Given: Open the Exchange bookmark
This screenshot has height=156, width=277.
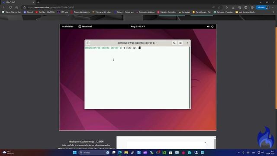Looking at the screenshot, I should click(223, 12).
